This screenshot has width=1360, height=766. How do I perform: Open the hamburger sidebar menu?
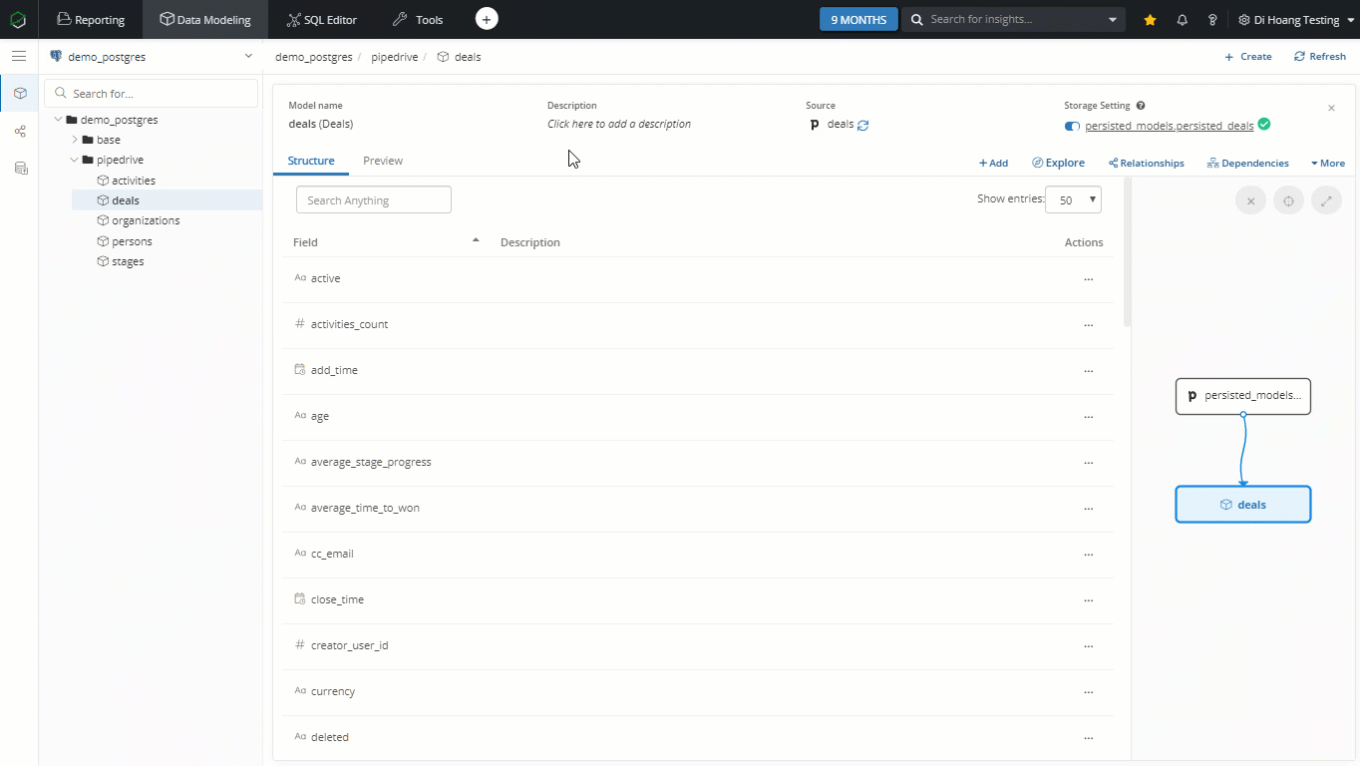[19, 57]
